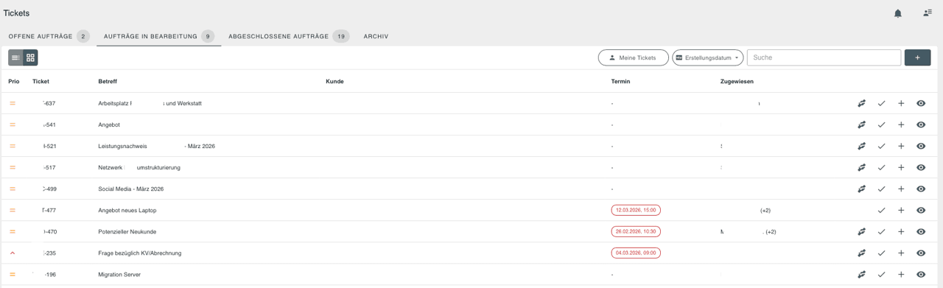943x288 pixels.
Task: Sort by the Termin column header
Action: (x=620, y=82)
